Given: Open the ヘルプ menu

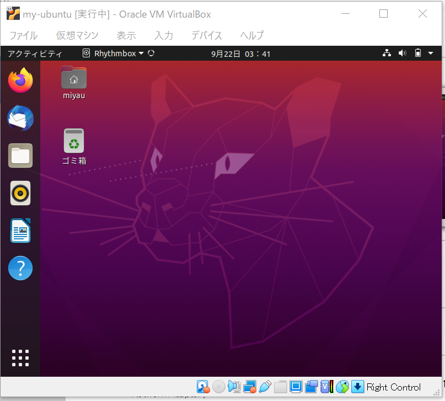Looking at the screenshot, I should (x=252, y=35).
